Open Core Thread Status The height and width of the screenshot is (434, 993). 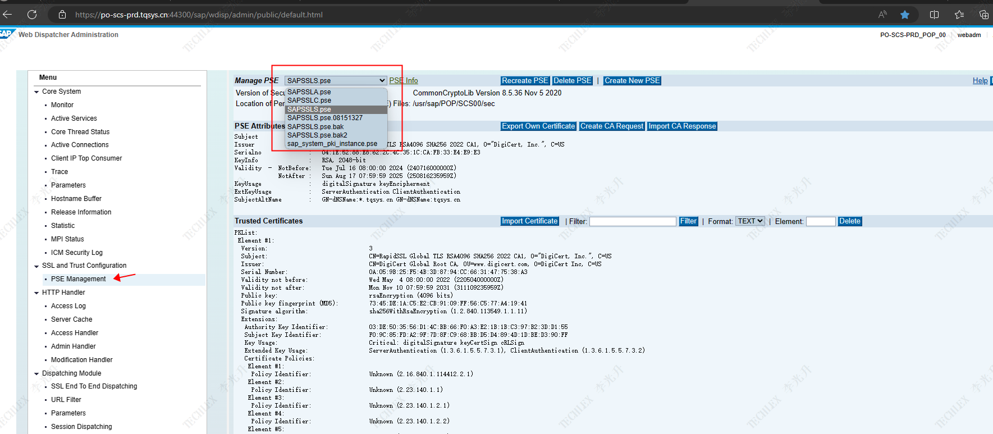pyautogui.click(x=80, y=132)
